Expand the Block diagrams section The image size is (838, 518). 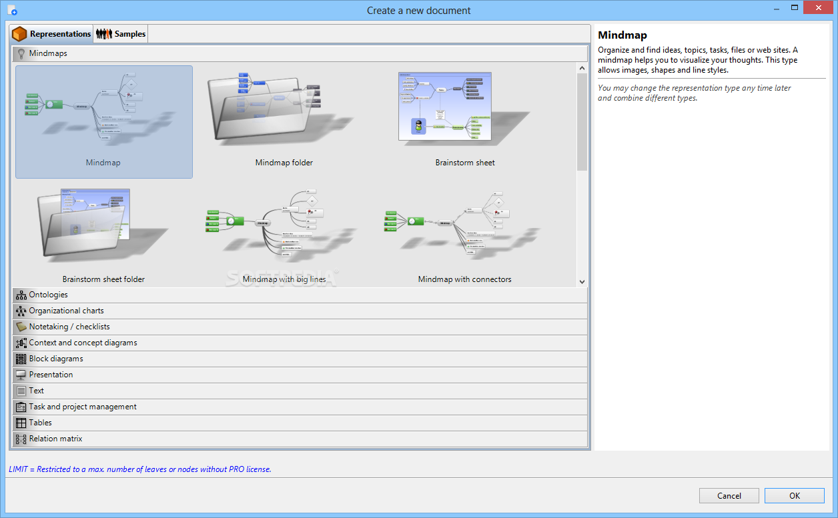[x=300, y=359]
